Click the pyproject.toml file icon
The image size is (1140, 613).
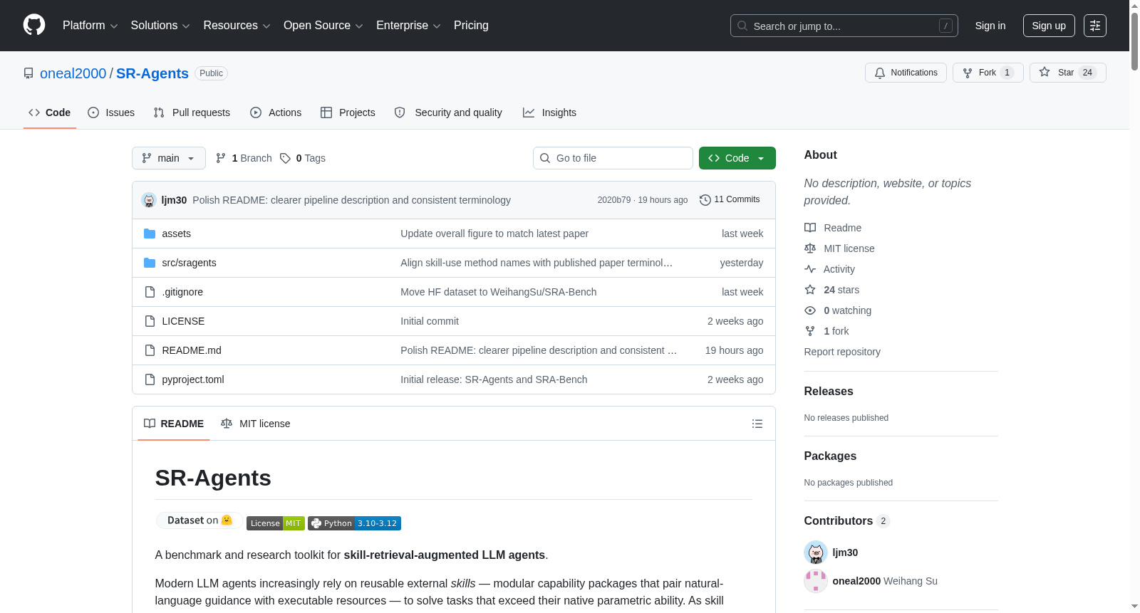(150, 379)
